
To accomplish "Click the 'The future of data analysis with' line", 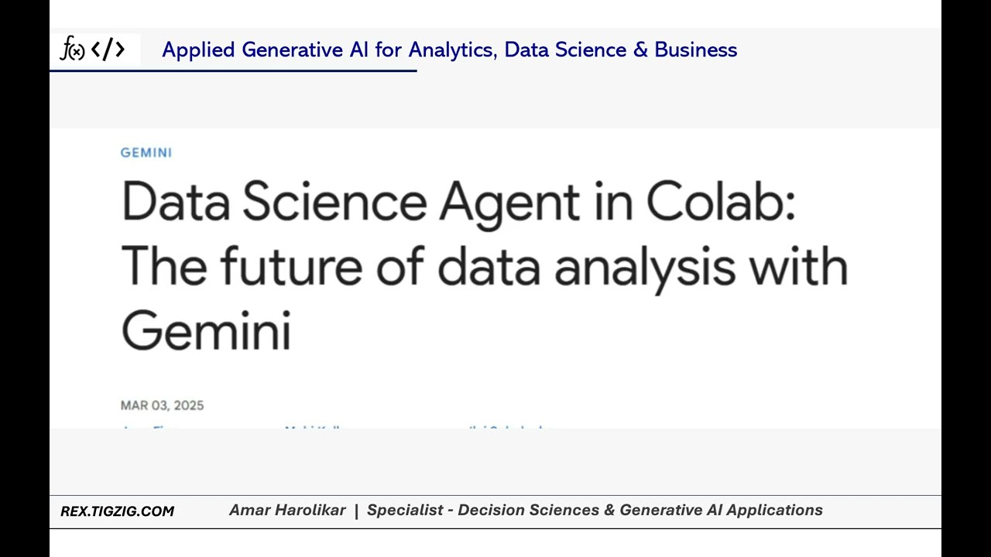I will 484,266.
